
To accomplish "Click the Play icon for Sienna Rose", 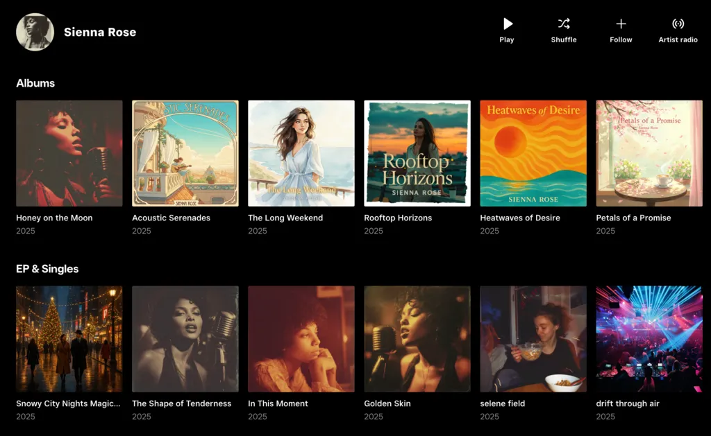I will tap(507, 24).
